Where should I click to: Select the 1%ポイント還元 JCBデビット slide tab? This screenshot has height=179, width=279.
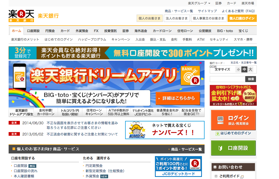point(143,112)
